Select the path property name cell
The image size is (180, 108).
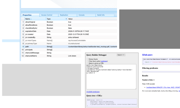pos(35,47)
